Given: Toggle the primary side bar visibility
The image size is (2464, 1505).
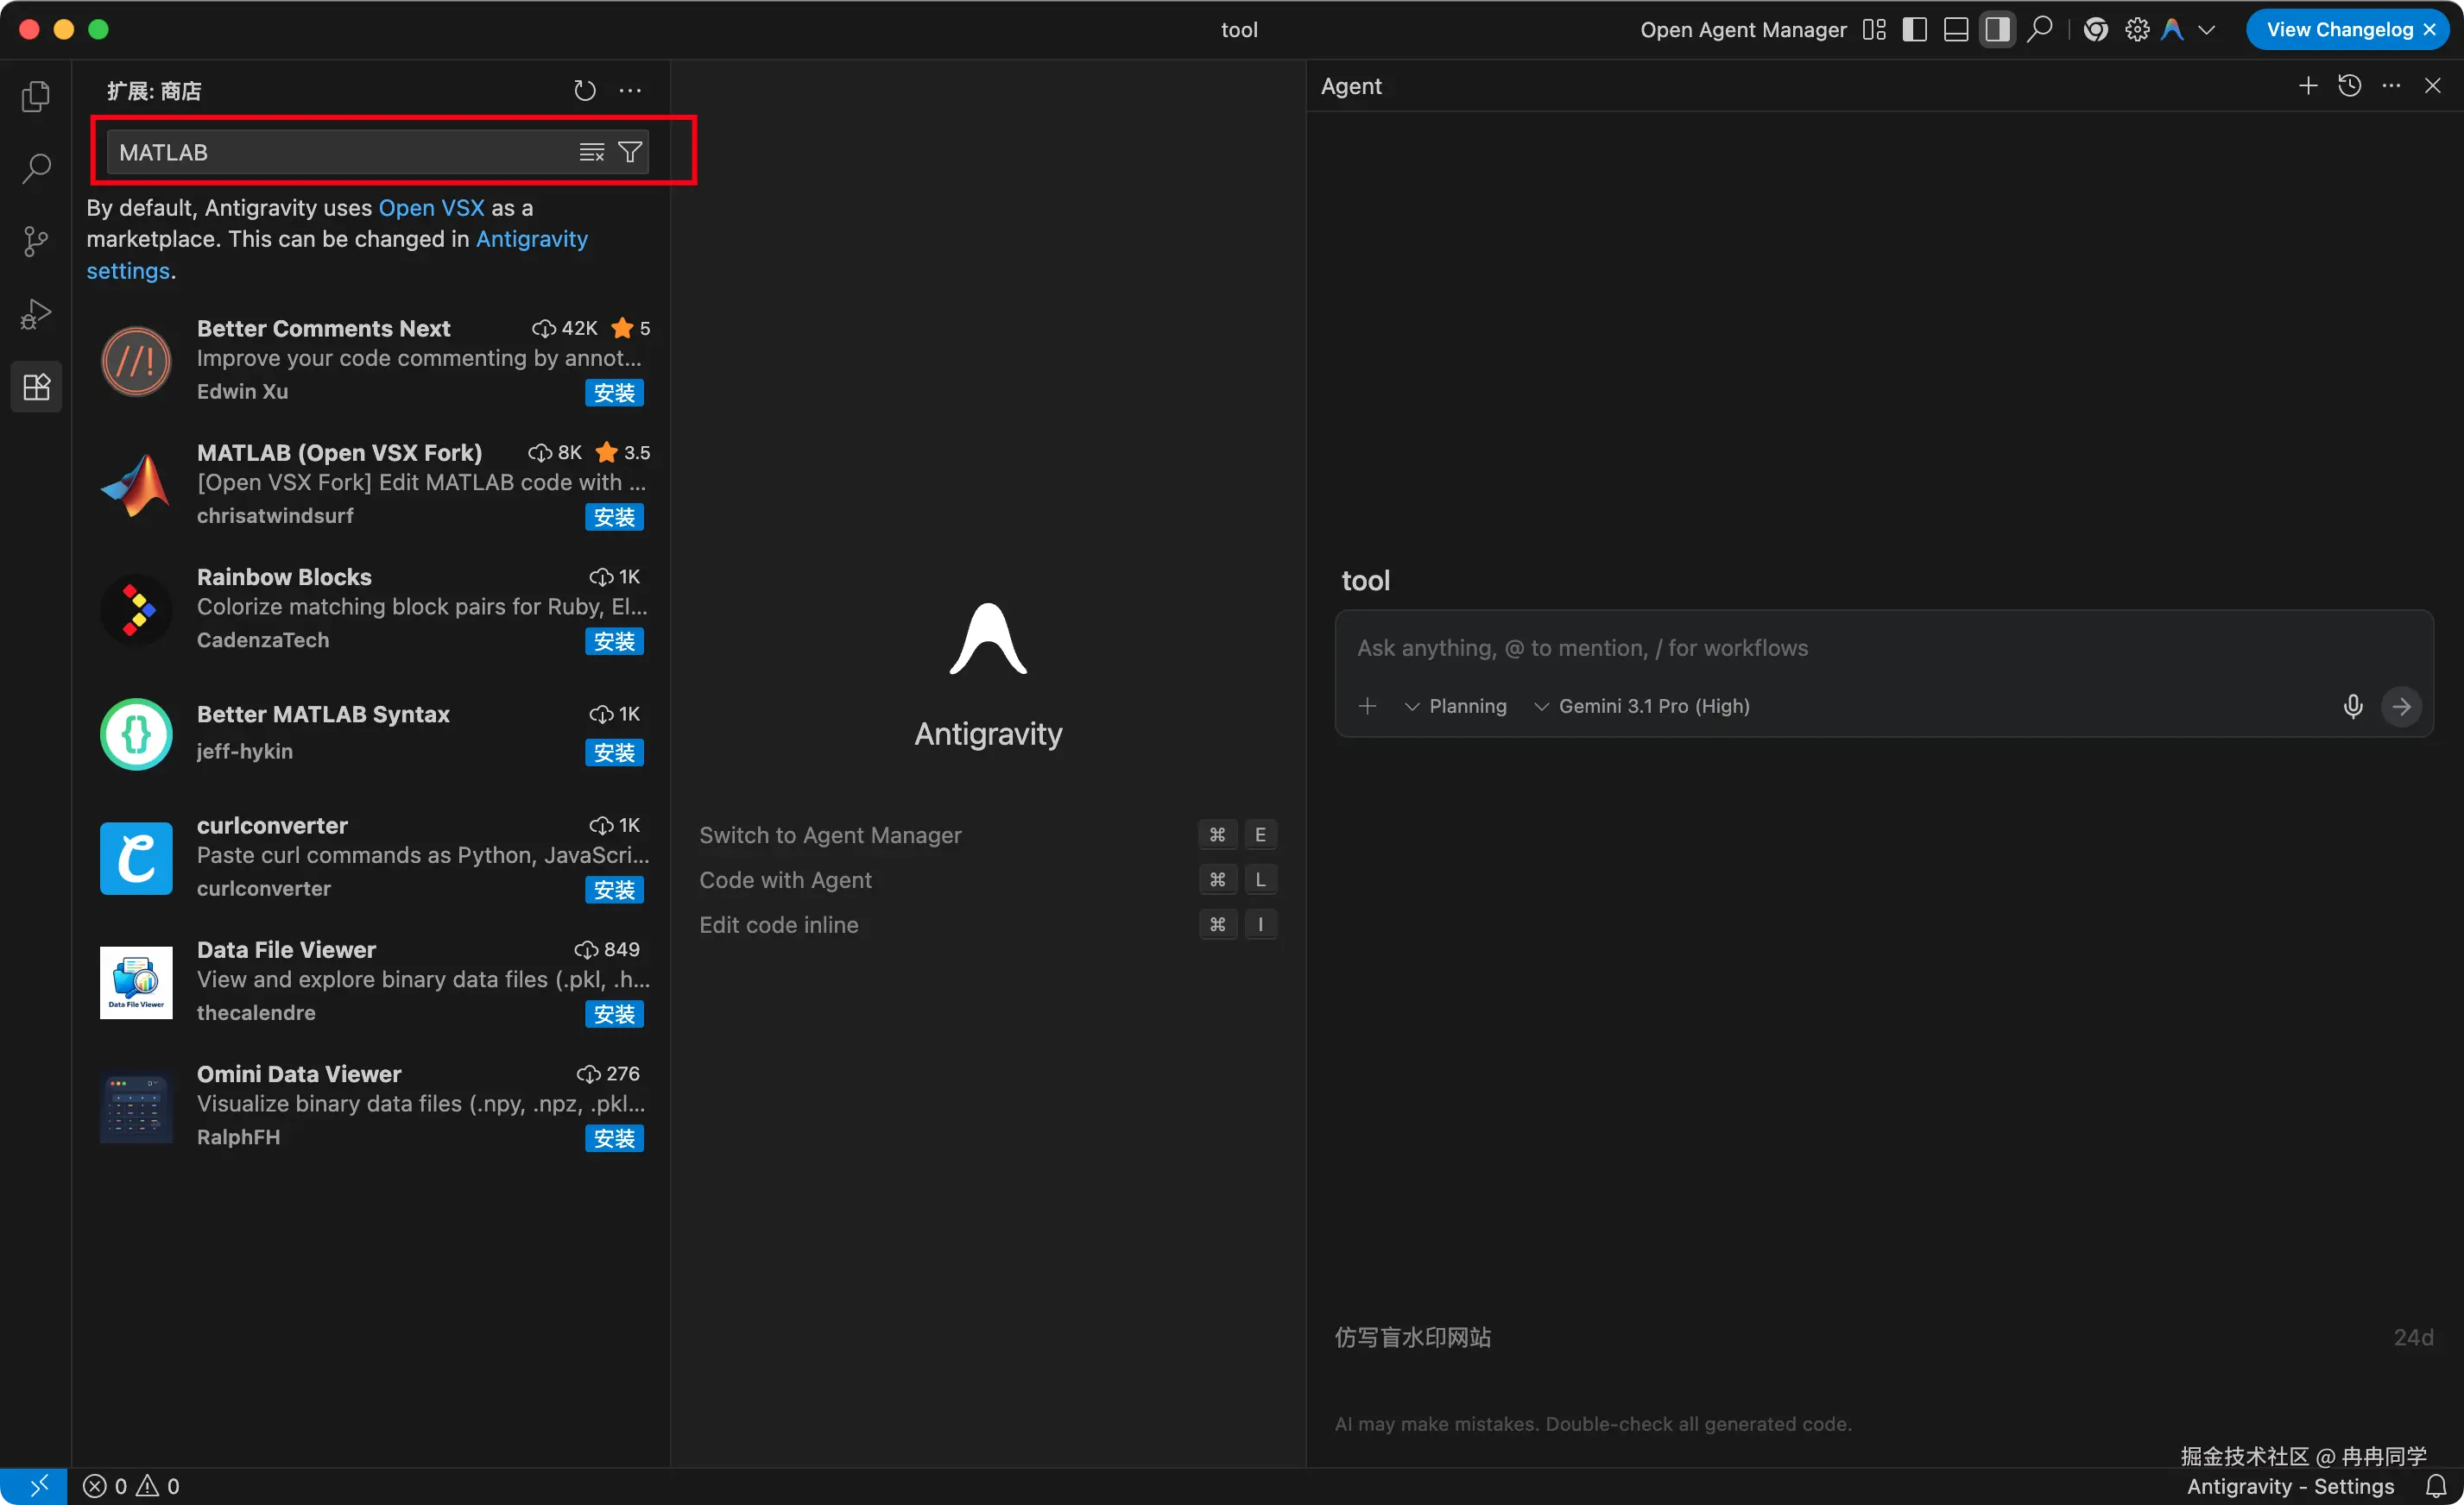Looking at the screenshot, I should [1914, 30].
